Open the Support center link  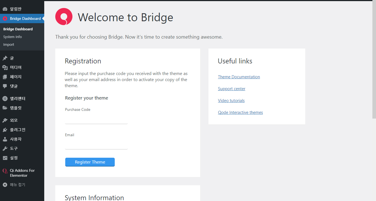point(232,89)
